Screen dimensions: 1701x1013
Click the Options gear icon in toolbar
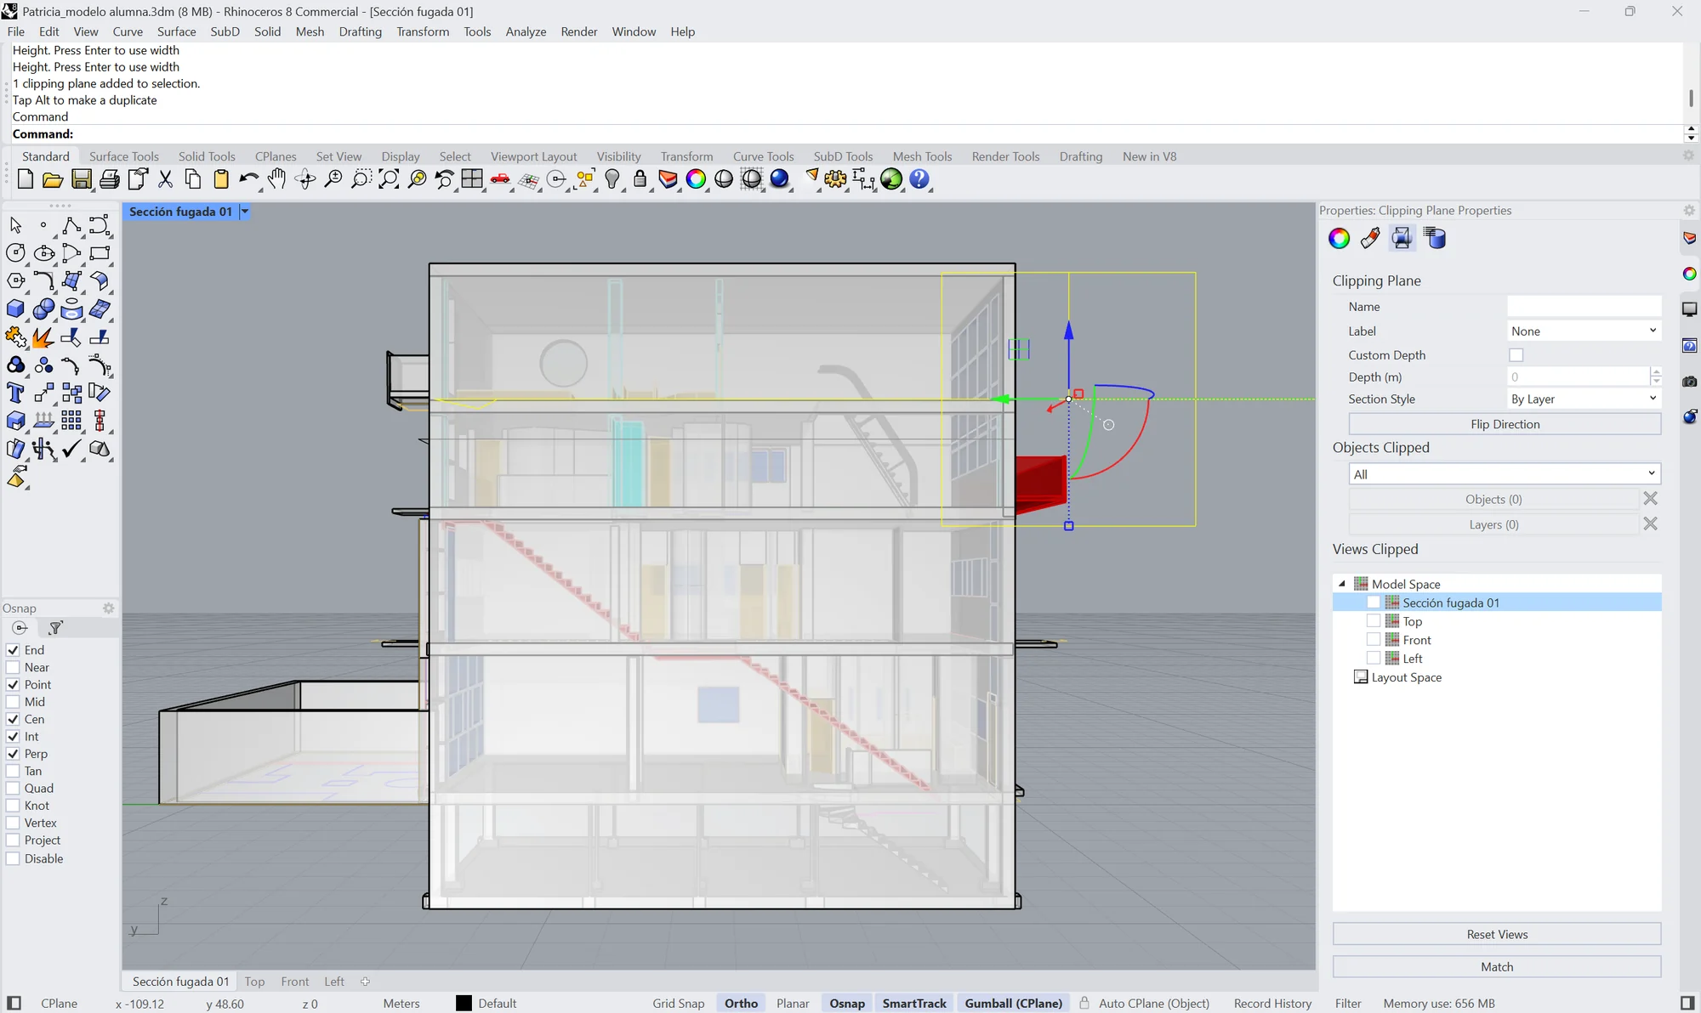coord(835,179)
